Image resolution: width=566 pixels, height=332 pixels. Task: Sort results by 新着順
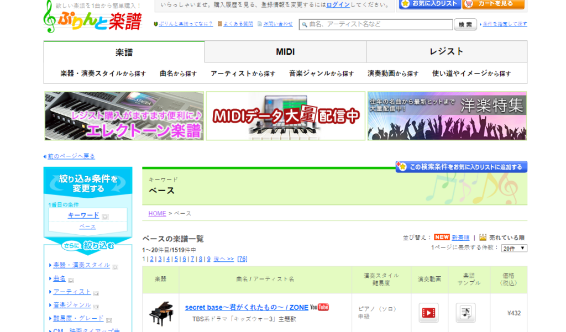pyautogui.click(x=460, y=238)
